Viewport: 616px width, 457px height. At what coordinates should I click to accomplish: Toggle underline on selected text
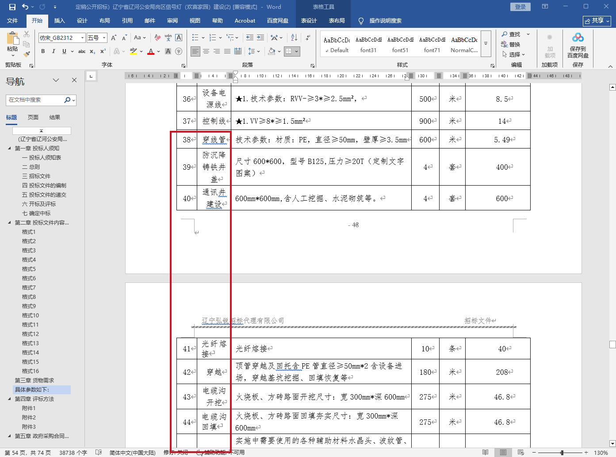click(64, 51)
